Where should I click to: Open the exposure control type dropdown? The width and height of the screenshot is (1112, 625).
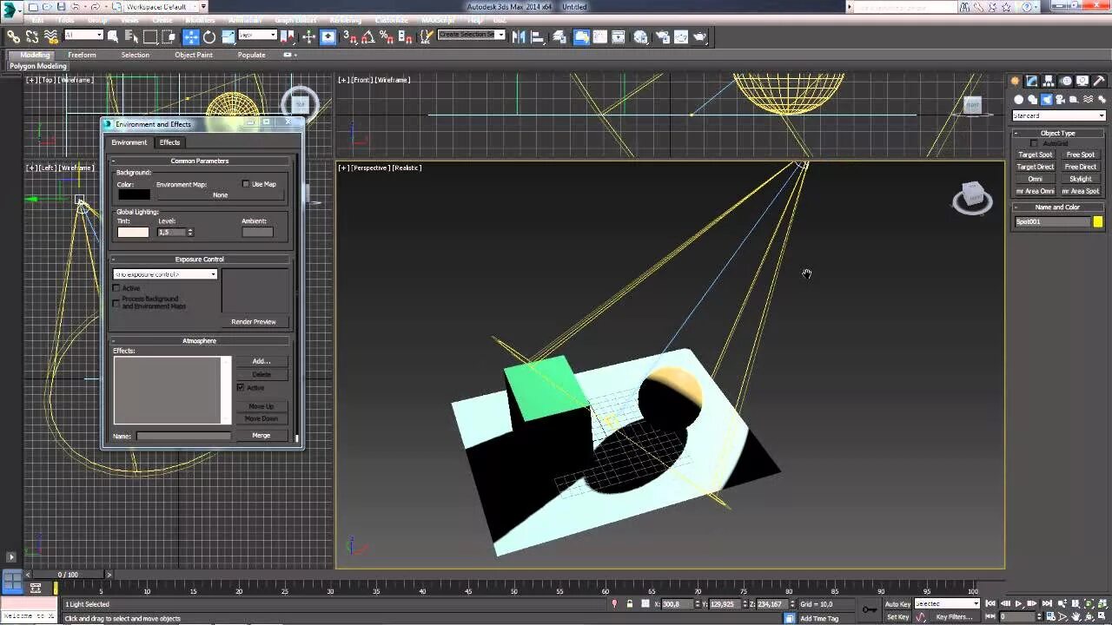[165, 274]
